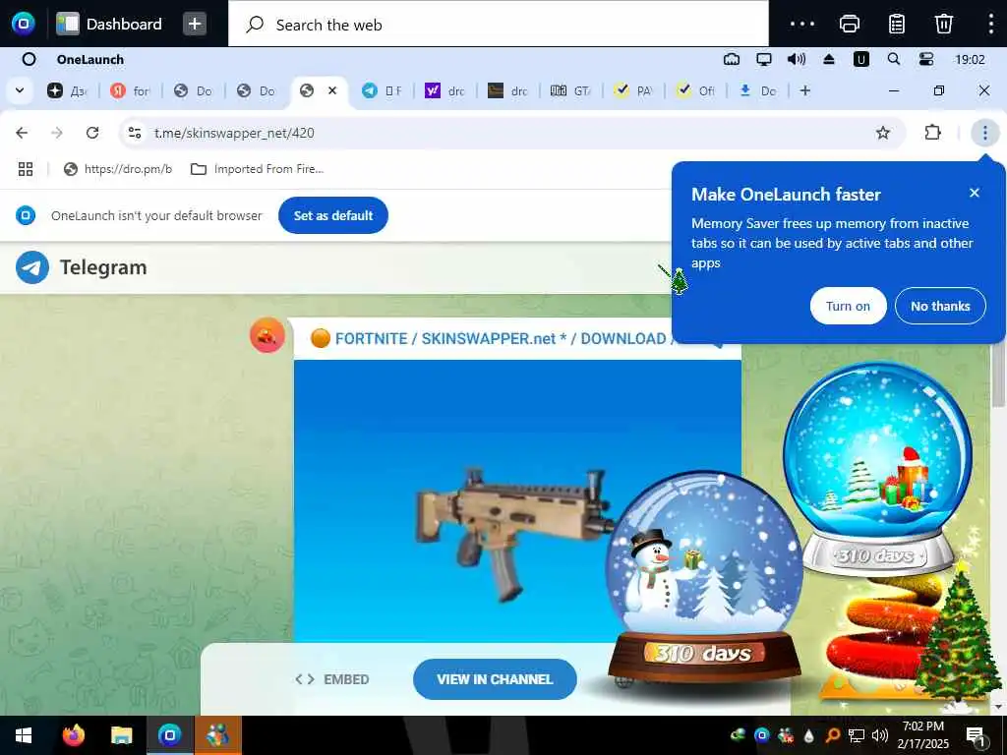Open Firefox from the taskbar
Viewport: 1007px width, 755px height.
(x=73, y=735)
